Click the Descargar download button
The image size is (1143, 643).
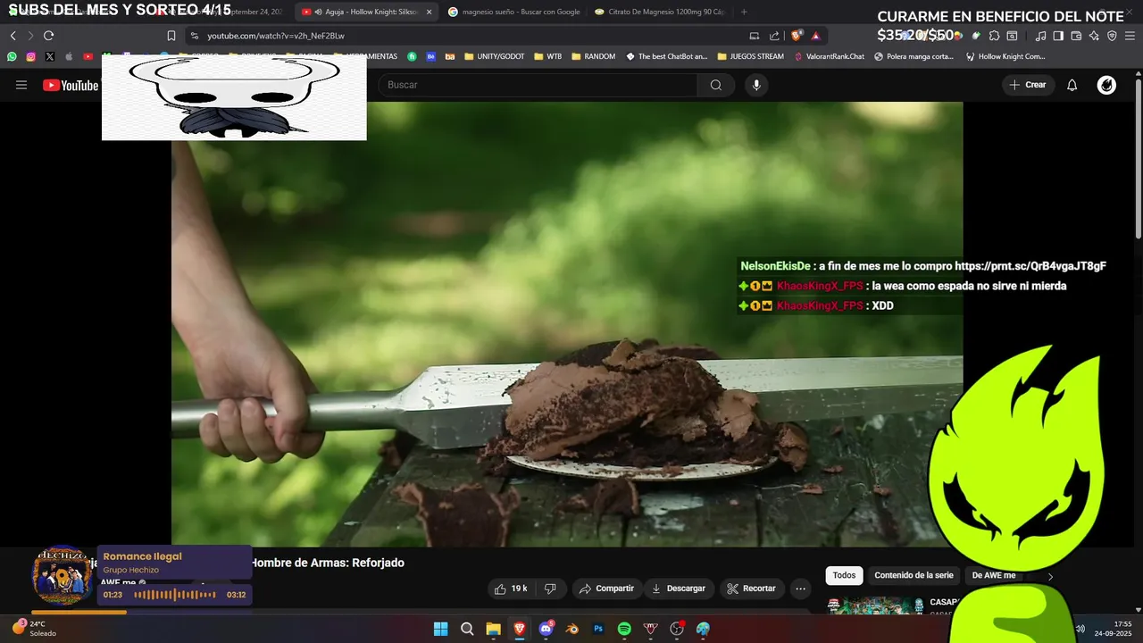click(679, 589)
